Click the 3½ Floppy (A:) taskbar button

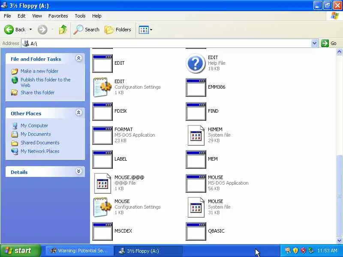[148, 251]
